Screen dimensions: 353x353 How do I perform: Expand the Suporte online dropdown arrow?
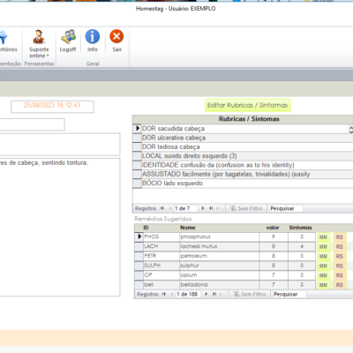point(48,56)
